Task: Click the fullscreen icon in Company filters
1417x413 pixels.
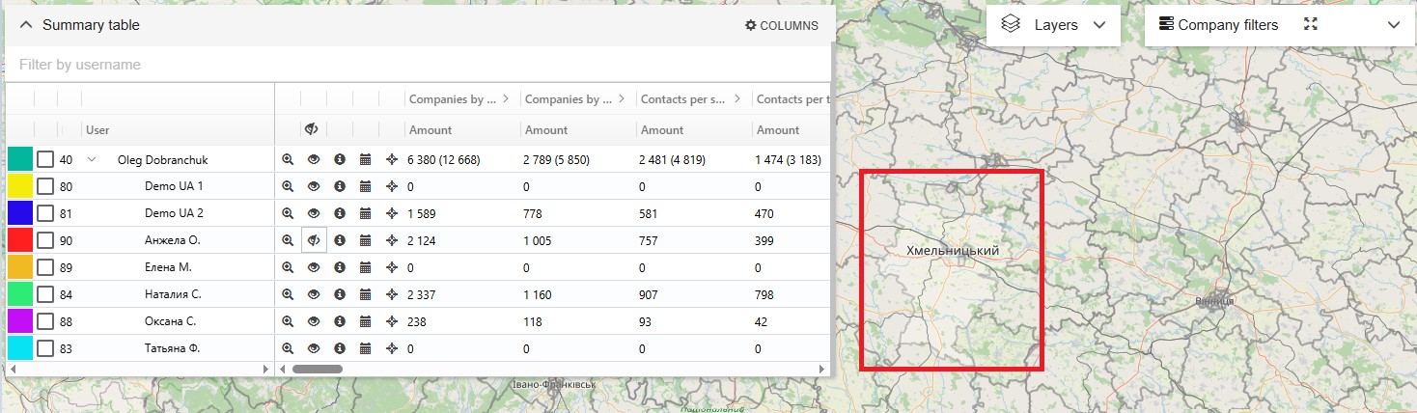Action: point(1310,25)
